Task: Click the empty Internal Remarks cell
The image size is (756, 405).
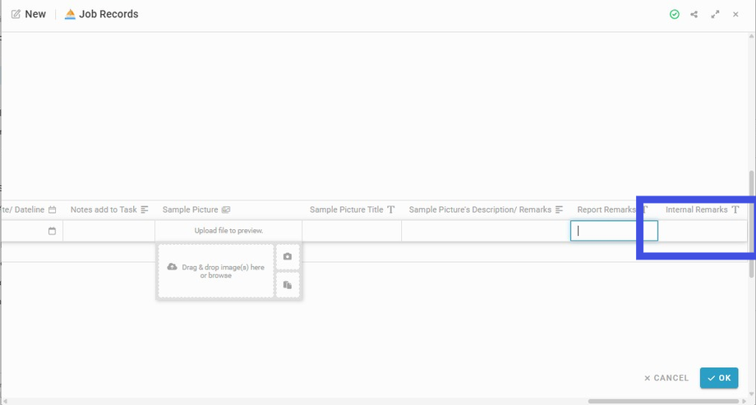Action: pos(703,231)
